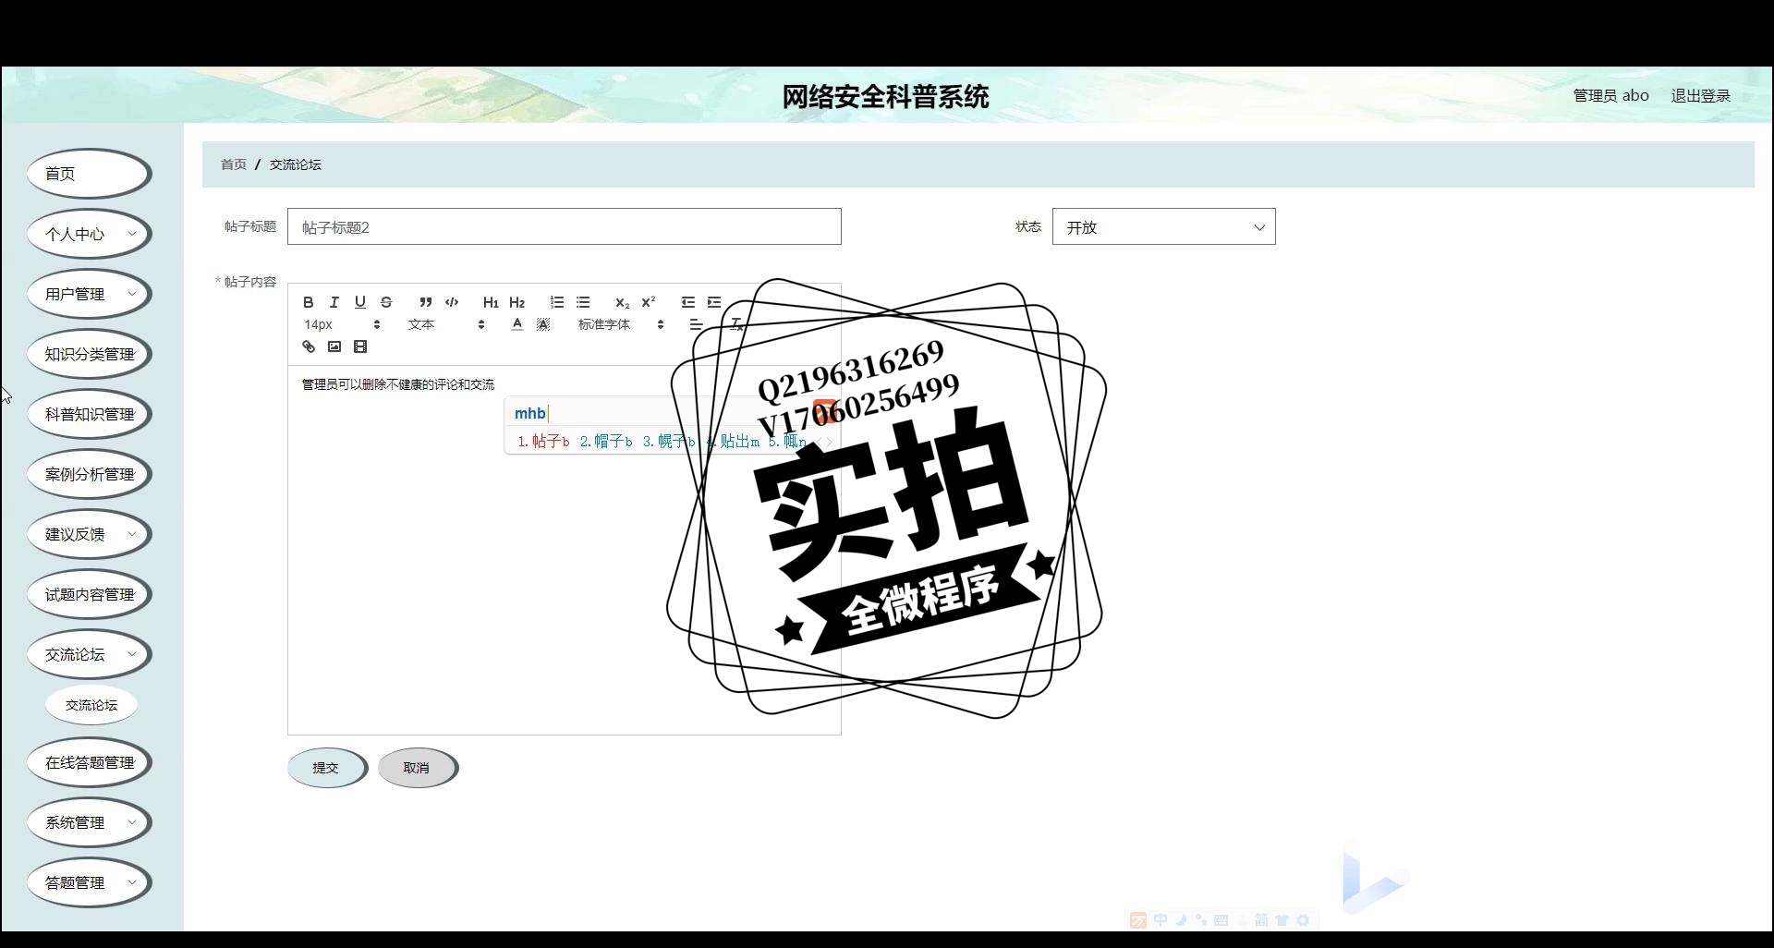1774x948 pixels.
Task: Click inside the 帖子内容 editor text area
Action: pyautogui.click(x=564, y=550)
